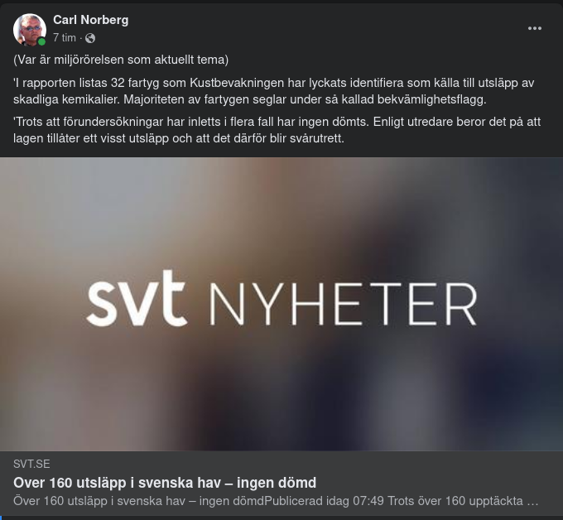The width and height of the screenshot is (563, 520).
Task: Open headline 'Över 160 utsläpp i svenska hav'
Action: [165, 483]
